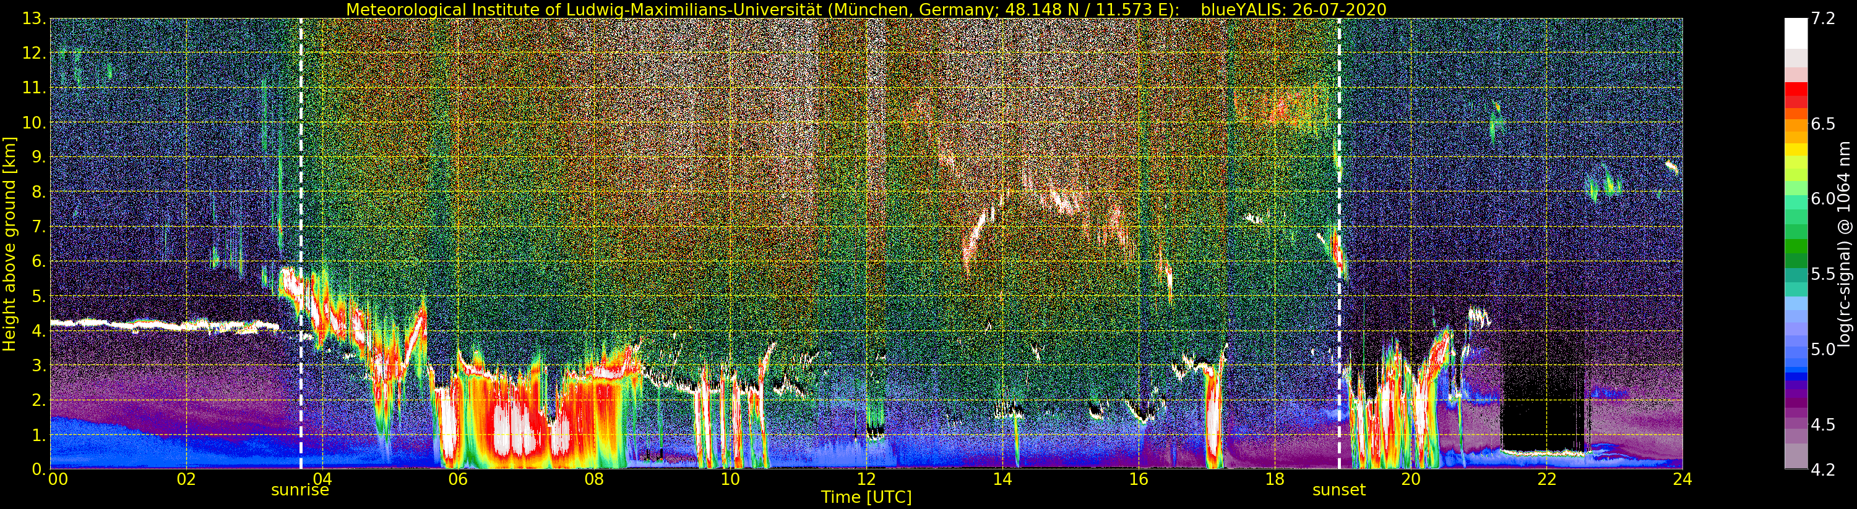Viewport: 1857px width, 509px height.
Task: Click the white dashed sunset marker line
Action: click(x=1340, y=243)
